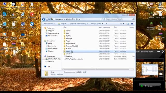Click the magnifier icon in search box
Viewport: 166px width, 93px height.
click(133, 19)
